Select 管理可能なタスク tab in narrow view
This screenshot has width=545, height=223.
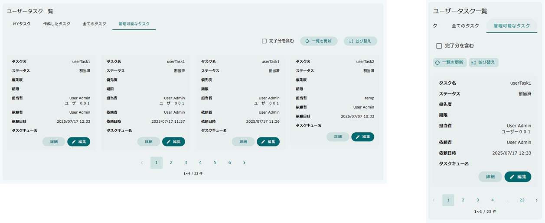click(x=512, y=26)
